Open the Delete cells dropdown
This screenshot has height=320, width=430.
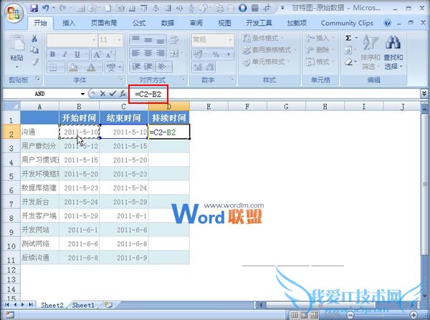coord(320,50)
